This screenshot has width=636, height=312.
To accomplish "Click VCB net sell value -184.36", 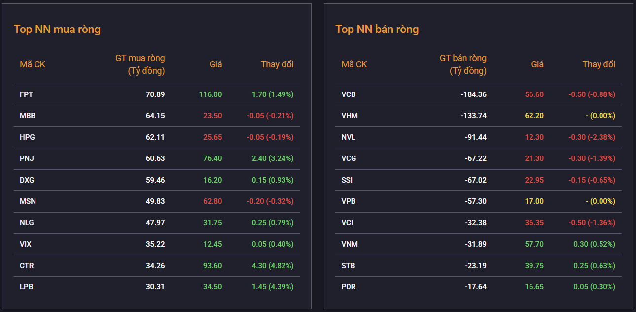I will click(474, 94).
